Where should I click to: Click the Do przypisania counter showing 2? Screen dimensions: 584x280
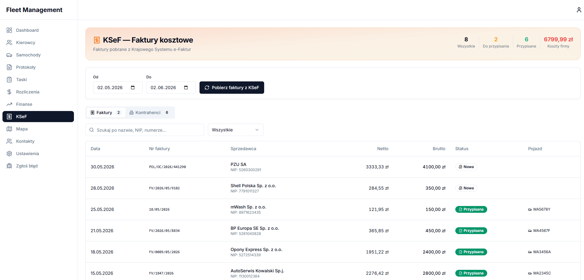[496, 42]
